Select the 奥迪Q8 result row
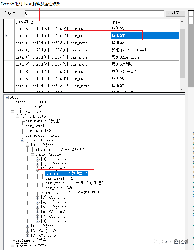 click(91, 78)
